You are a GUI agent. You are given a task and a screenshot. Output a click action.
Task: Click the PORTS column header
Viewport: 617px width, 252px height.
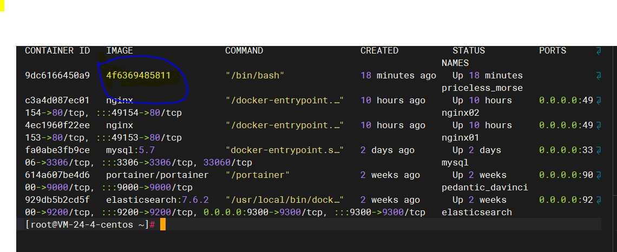(553, 51)
